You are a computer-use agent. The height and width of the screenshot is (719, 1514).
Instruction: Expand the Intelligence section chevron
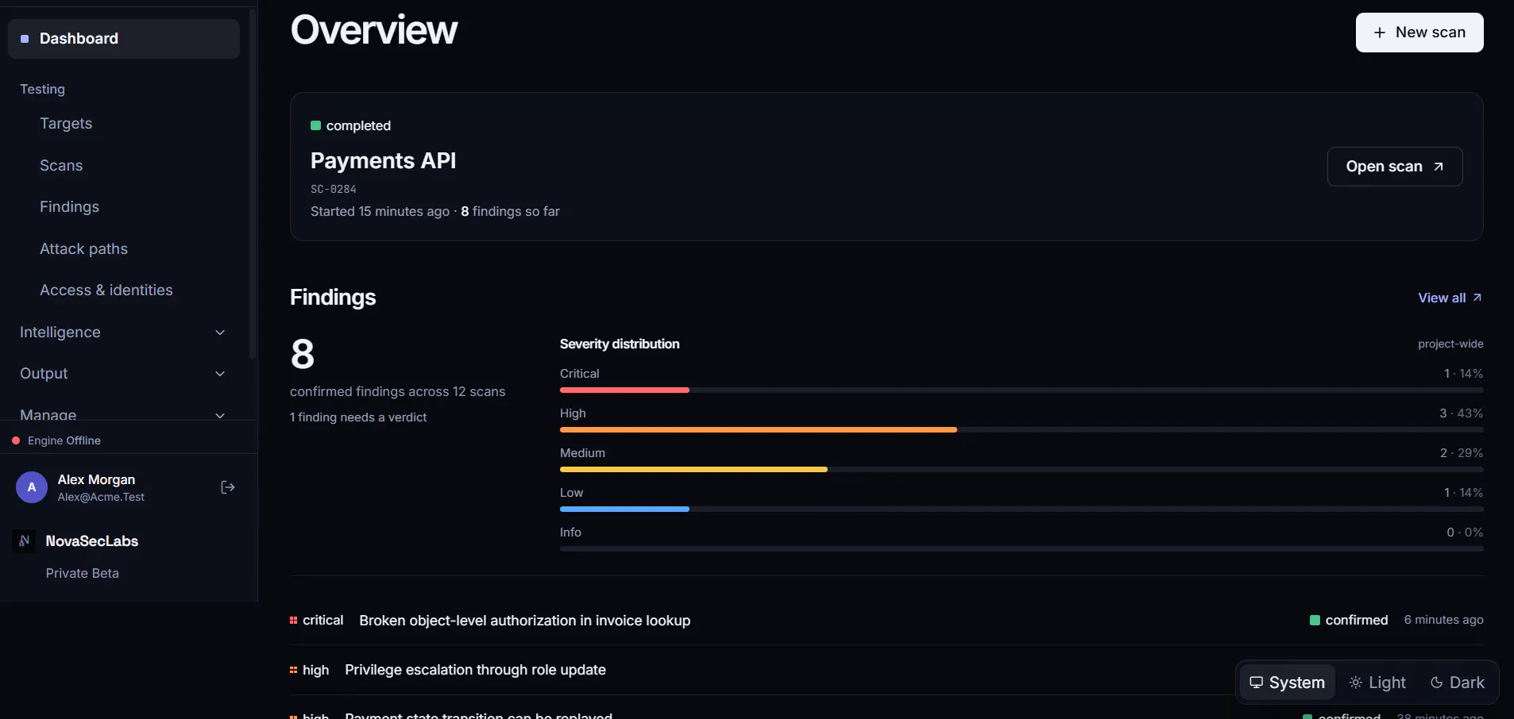pos(220,333)
